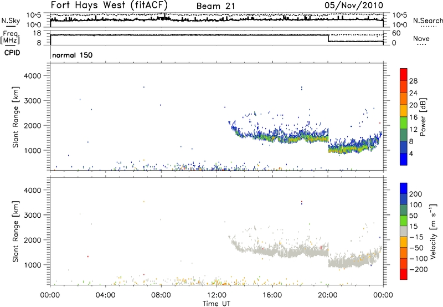Screen dimensions: 443x307
Task: Click the '60' tick on Nave axis
Action: 396,33
